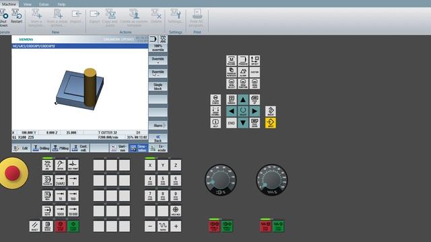Open the View ribbon tab

pos(27,4)
